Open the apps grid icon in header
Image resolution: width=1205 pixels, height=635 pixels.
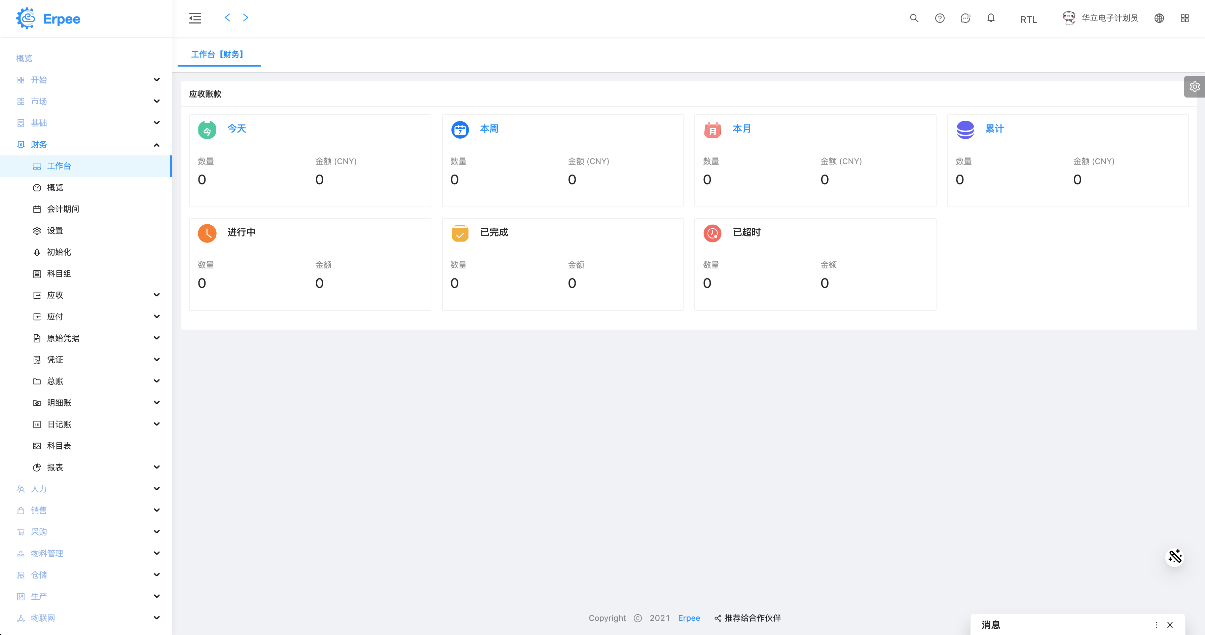pos(1184,18)
